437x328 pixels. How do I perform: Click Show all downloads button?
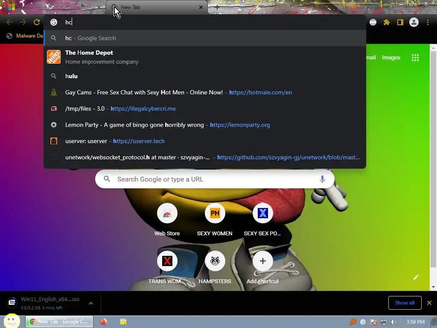point(405,303)
